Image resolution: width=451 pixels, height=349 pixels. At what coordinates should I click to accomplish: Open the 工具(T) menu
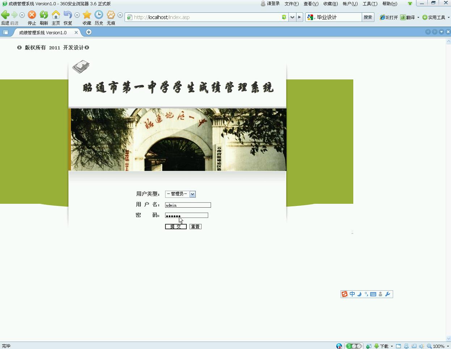coord(370,4)
